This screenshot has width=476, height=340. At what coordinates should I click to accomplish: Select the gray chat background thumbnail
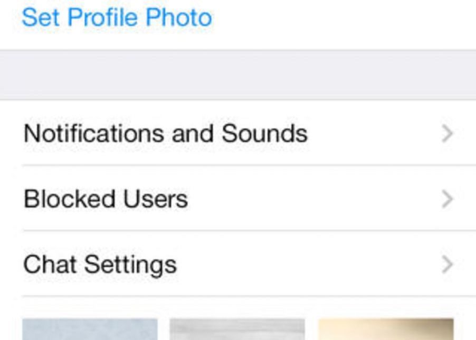coord(237,329)
